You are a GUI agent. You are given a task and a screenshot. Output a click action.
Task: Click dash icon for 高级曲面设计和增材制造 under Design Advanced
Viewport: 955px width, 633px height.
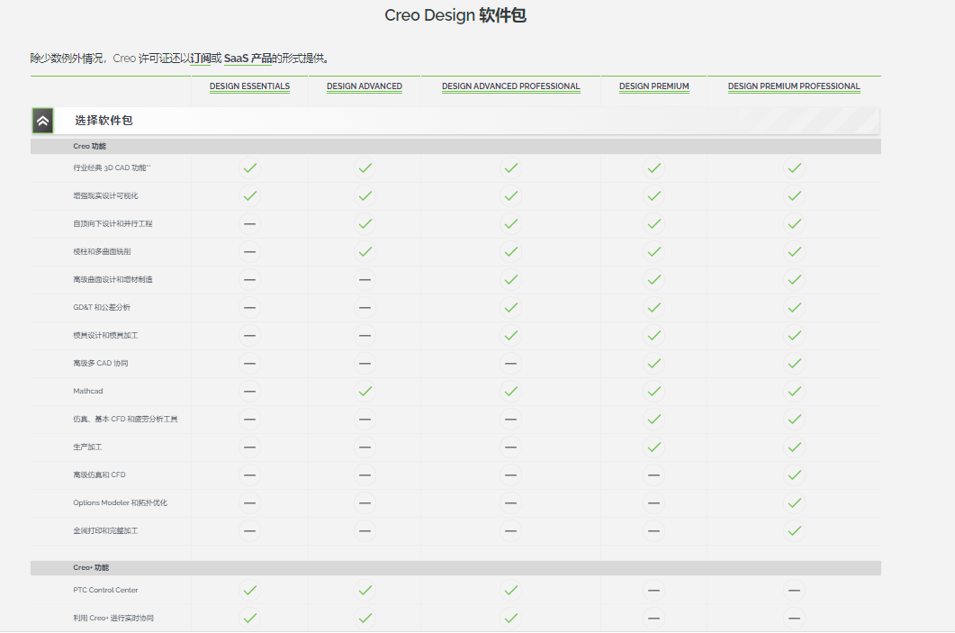point(365,280)
